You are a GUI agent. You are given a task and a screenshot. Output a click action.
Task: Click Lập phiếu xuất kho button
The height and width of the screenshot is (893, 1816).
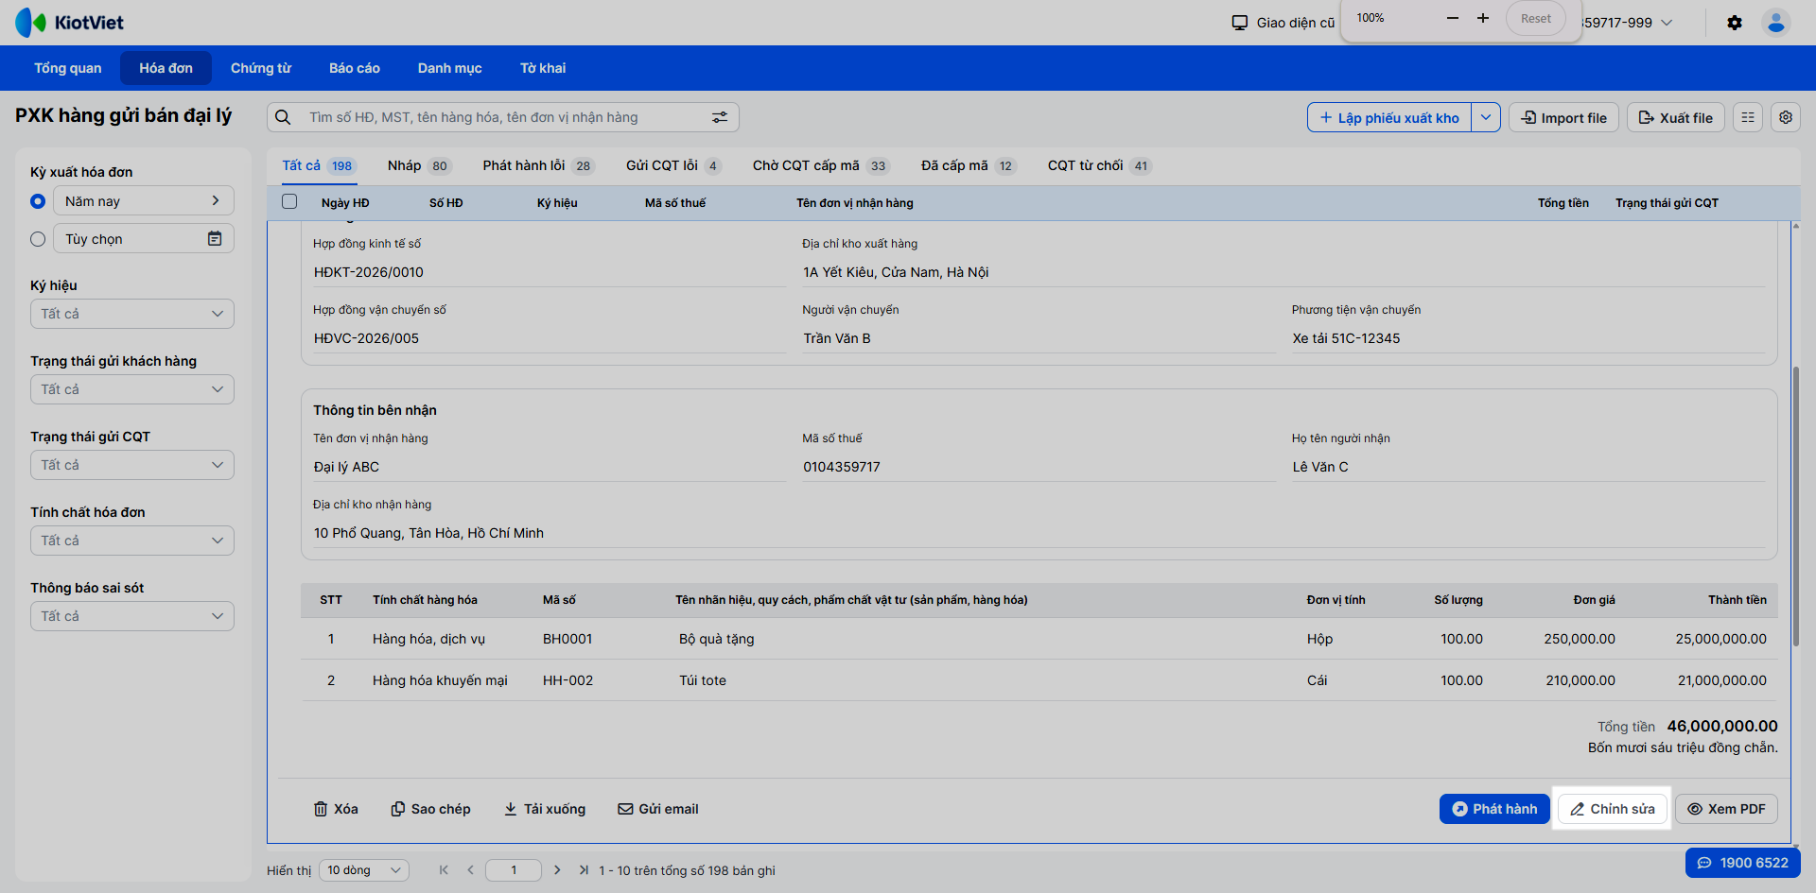click(x=1389, y=117)
